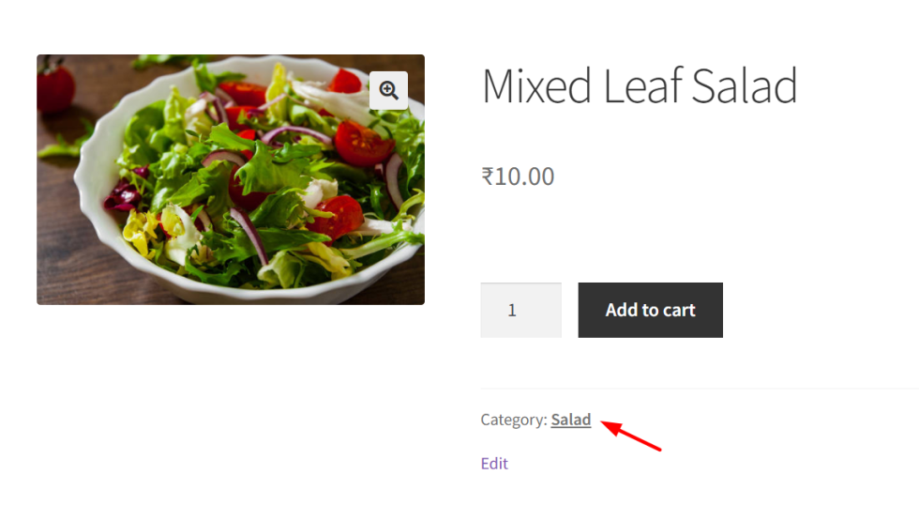Click the number 1 in the quantity box
919x505 pixels.
click(x=512, y=310)
